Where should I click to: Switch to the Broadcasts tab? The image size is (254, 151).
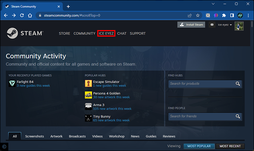click(77, 136)
